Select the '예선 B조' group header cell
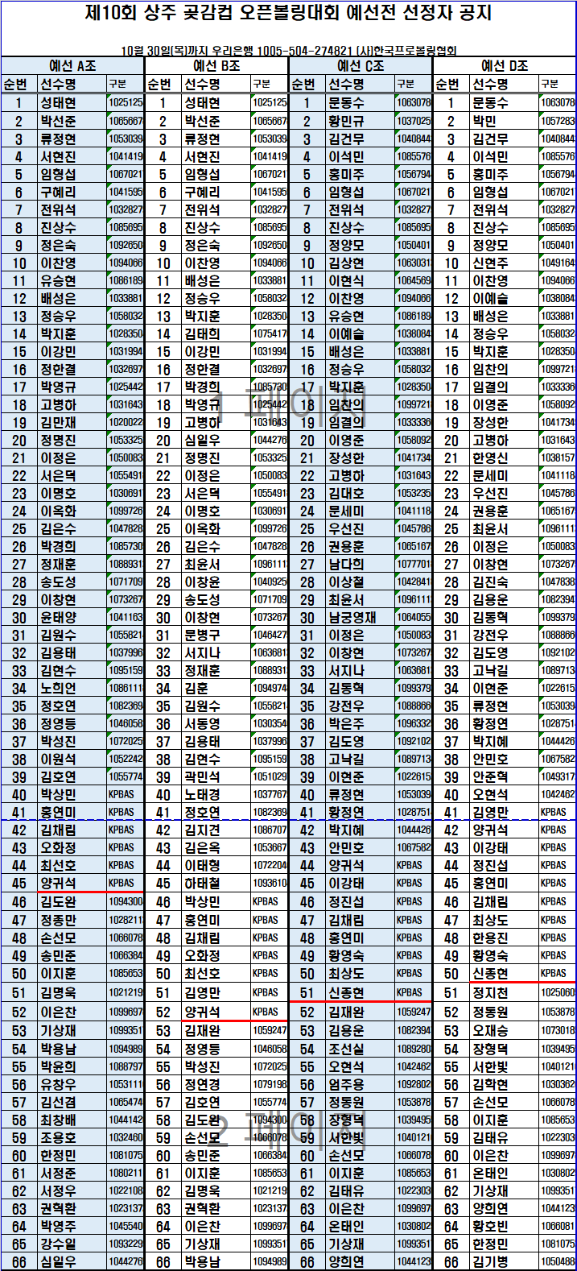Screen dimensions: 577x1271 tap(216, 66)
